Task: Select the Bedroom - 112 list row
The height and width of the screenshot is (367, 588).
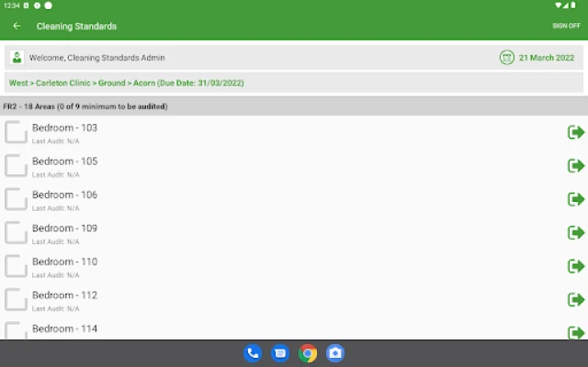Action: click(x=276, y=300)
